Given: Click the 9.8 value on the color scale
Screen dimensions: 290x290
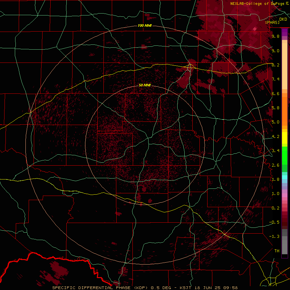Looking at the screenshot, I should pos(275,36).
